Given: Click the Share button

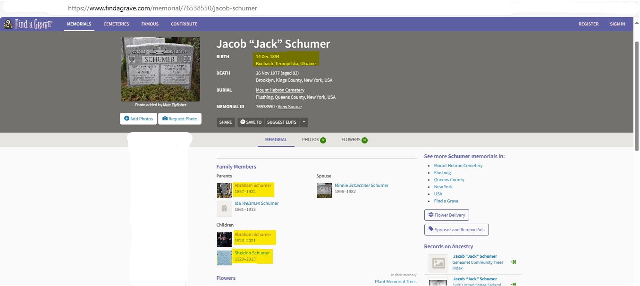Looking at the screenshot, I should 226,122.
